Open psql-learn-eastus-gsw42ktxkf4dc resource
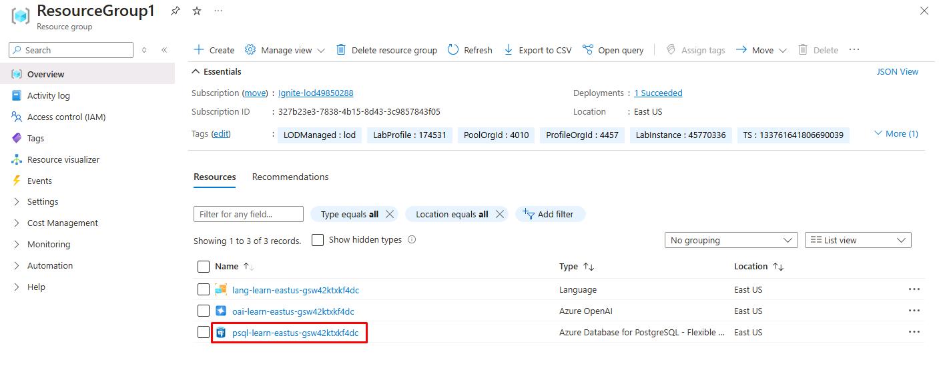 pos(295,333)
